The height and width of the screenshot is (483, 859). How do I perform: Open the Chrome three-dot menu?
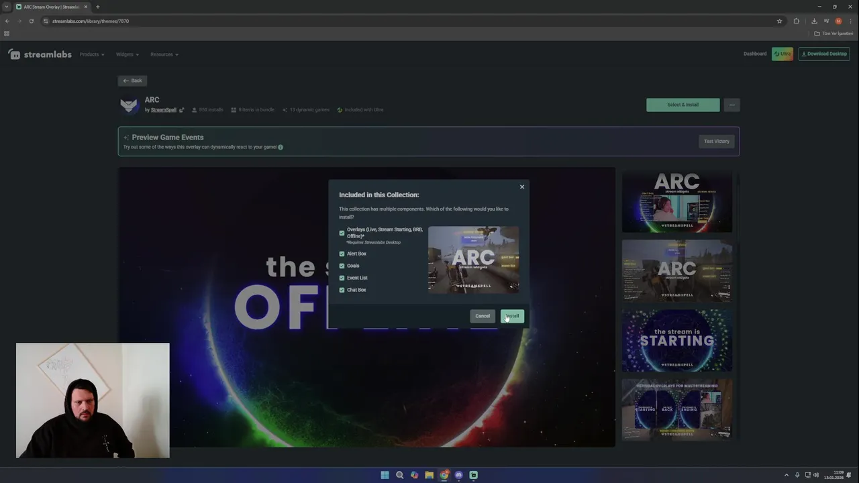coord(850,21)
